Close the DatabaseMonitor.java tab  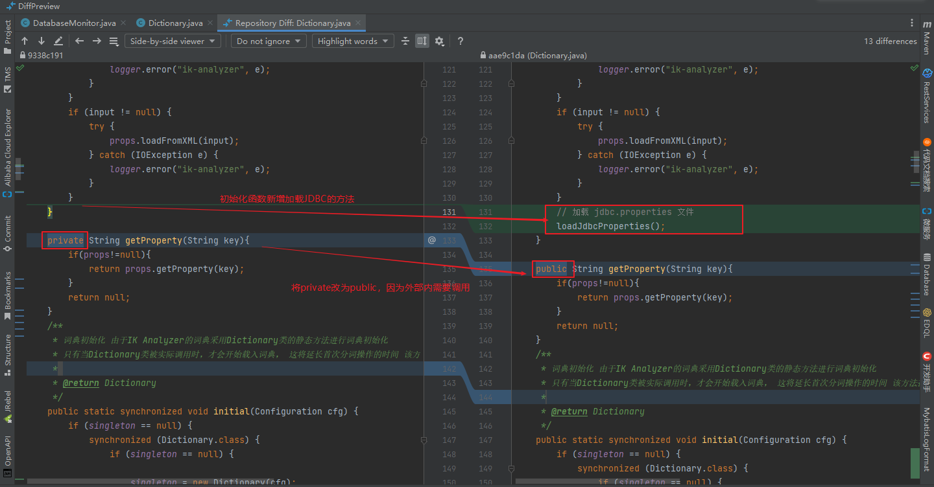click(123, 23)
